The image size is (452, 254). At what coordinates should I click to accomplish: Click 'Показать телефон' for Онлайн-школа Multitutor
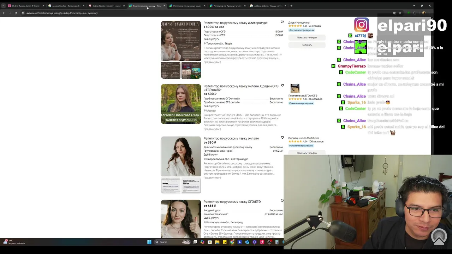(307, 153)
